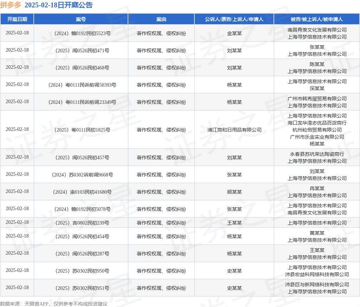Image resolution: width=360 pixels, height=307 pixels.
Task: Click plaintiff 史某某 in the 951号 row
Action: (x=234, y=288)
